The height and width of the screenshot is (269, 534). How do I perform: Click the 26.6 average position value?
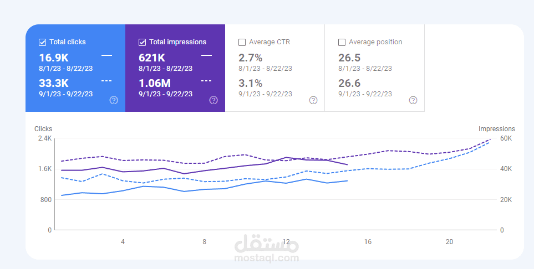pyautogui.click(x=349, y=83)
